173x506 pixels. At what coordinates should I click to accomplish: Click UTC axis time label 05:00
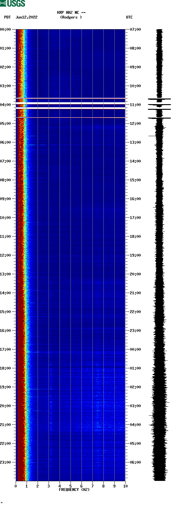[135, 444]
